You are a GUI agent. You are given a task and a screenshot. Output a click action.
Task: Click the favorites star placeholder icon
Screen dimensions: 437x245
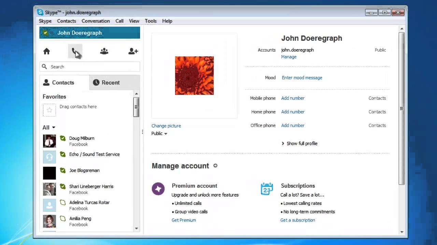point(49,110)
